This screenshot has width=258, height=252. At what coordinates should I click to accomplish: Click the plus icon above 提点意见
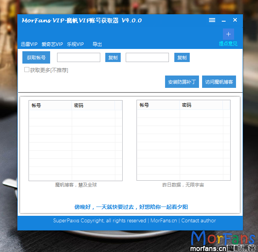[228, 34]
